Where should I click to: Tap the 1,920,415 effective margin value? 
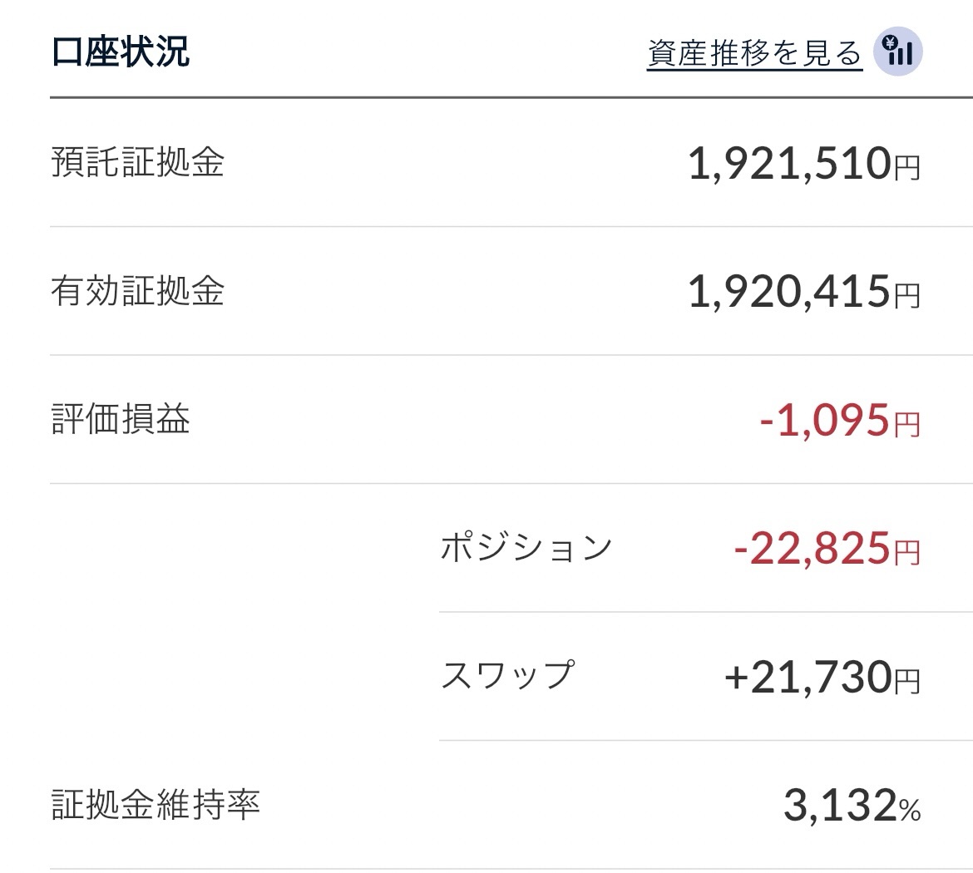click(789, 293)
